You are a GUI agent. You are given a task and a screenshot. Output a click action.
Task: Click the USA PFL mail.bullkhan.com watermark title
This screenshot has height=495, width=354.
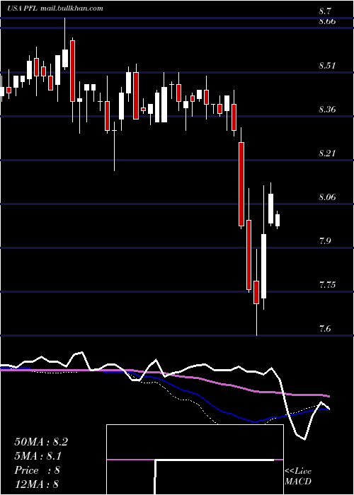55,8
